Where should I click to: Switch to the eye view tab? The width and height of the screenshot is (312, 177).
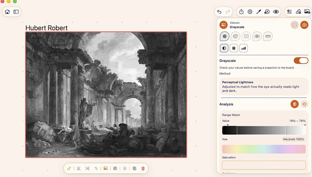257,36
